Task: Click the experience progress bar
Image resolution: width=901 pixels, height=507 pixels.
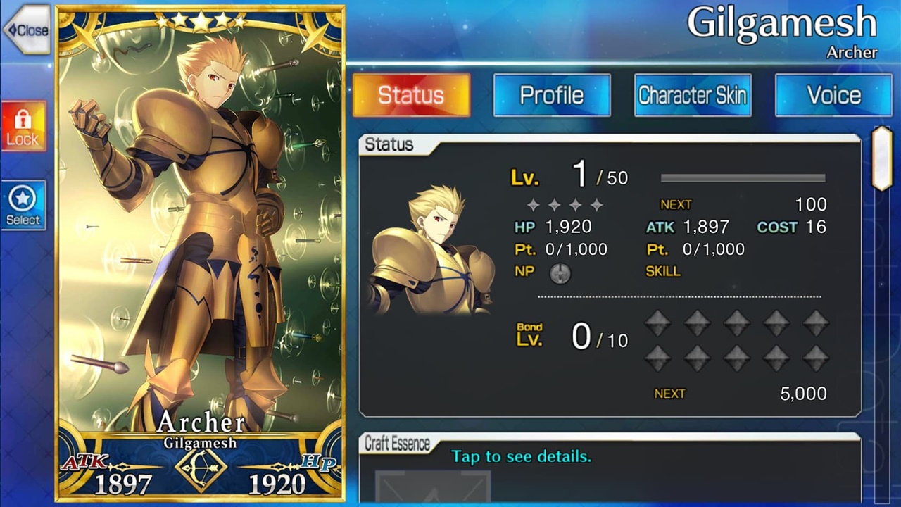Action: pyautogui.click(x=743, y=178)
